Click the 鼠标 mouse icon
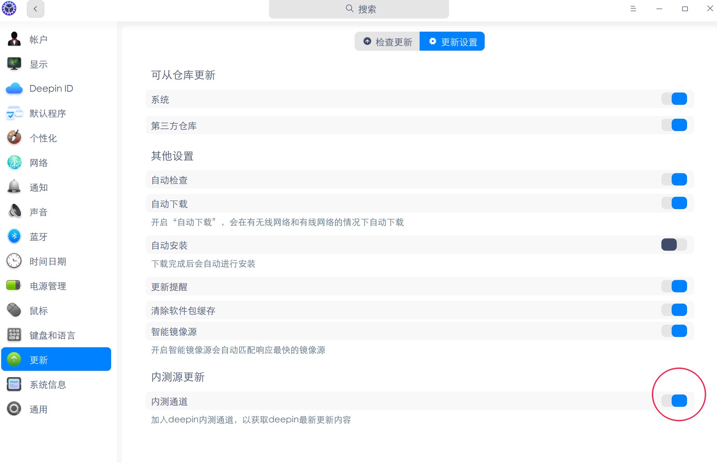This screenshot has height=463, width=717. [x=14, y=310]
